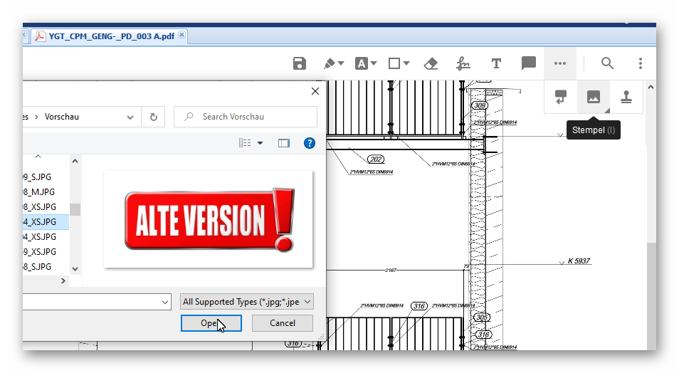
Task: Open the shape tool dropdown arrow
Action: point(406,63)
